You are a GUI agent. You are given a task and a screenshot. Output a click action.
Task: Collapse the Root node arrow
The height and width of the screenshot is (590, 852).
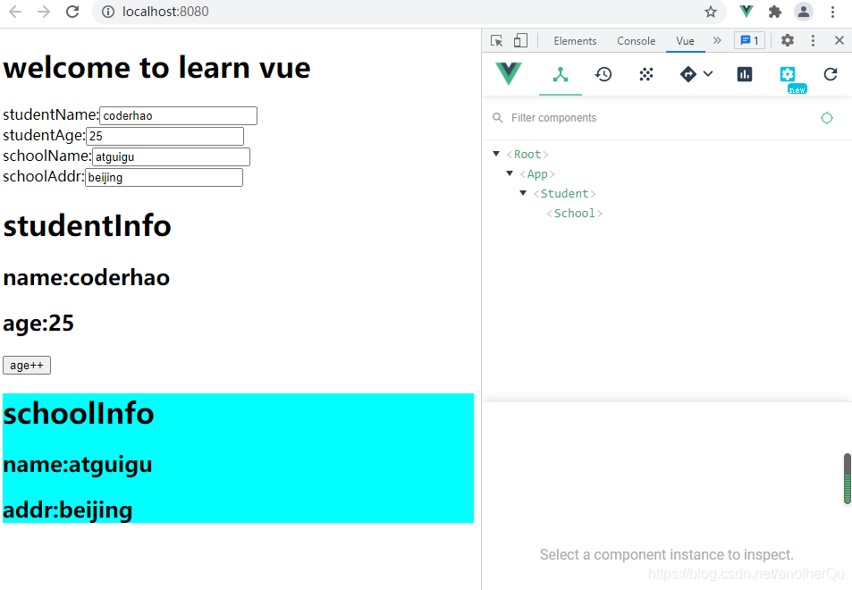pos(496,155)
